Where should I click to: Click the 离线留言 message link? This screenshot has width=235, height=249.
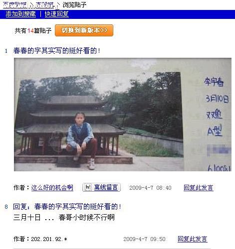click(106, 187)
